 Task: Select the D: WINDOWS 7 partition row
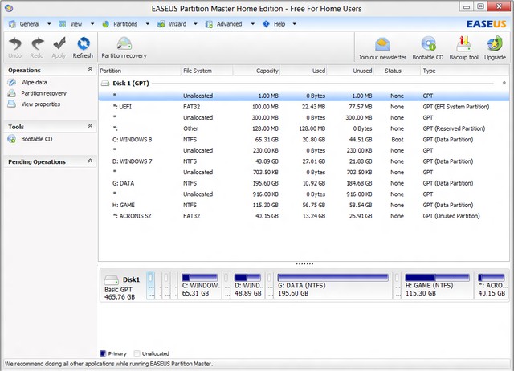304,161
